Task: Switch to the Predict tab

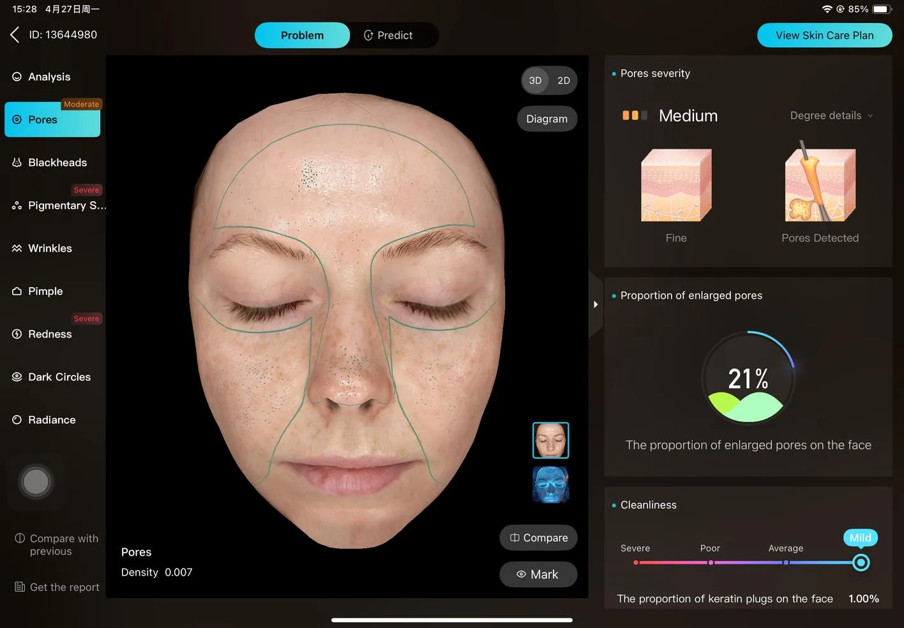Action: [x=388, y=35]
